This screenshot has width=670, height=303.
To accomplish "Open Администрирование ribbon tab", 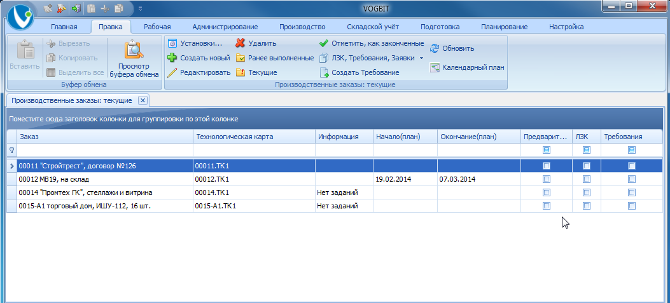I will coord(225,27).
